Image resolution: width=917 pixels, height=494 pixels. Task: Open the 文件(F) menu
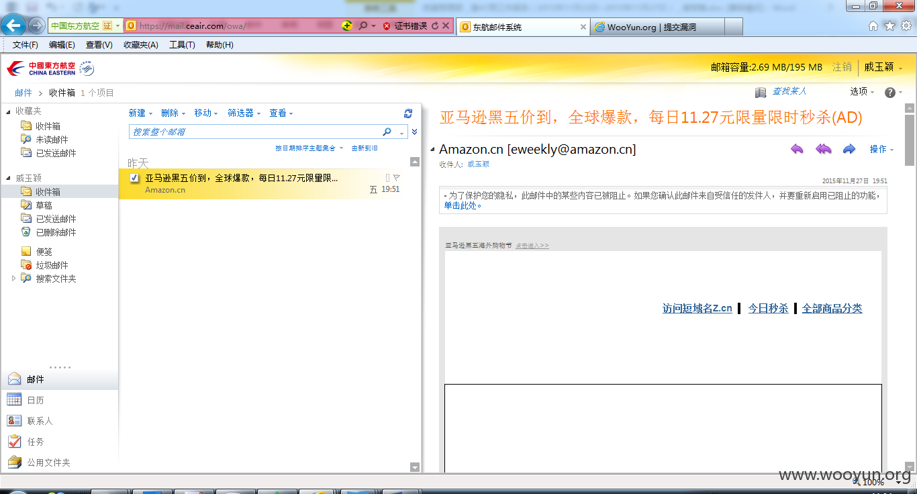click(26, 45)
